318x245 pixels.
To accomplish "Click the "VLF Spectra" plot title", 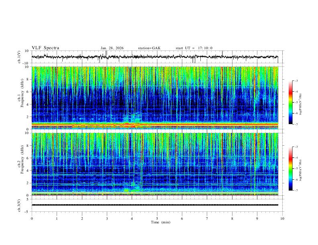I will click(45, 48).
